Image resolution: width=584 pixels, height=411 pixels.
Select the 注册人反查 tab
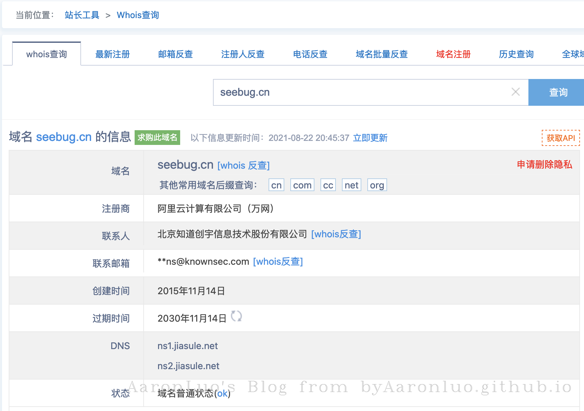[243, 54]
